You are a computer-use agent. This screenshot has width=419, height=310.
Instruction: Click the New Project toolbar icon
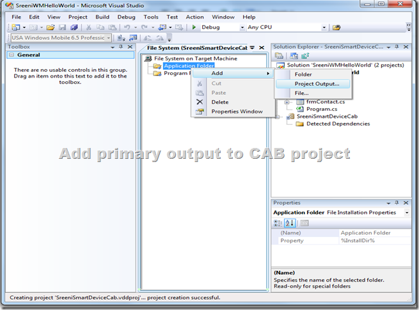[x=16, y=28]
